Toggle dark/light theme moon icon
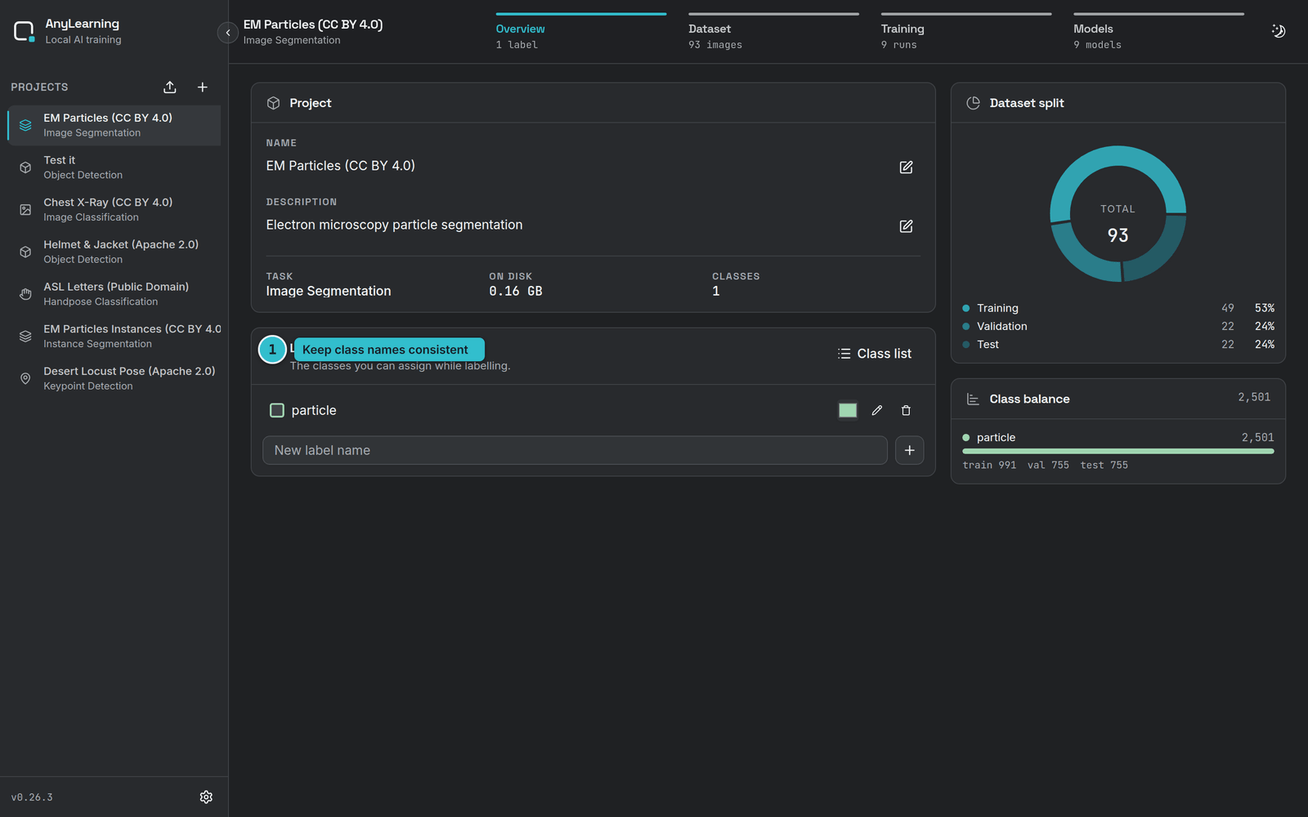This screenshot has width=1308, height=817. click(x=1279, y=31)
